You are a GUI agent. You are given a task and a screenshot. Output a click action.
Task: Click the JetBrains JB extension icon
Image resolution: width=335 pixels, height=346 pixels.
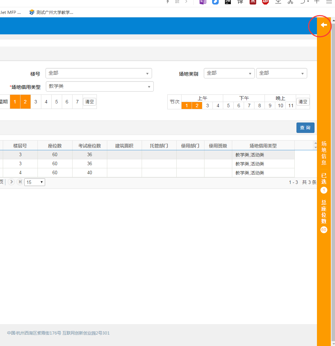[x=228, y=2]
